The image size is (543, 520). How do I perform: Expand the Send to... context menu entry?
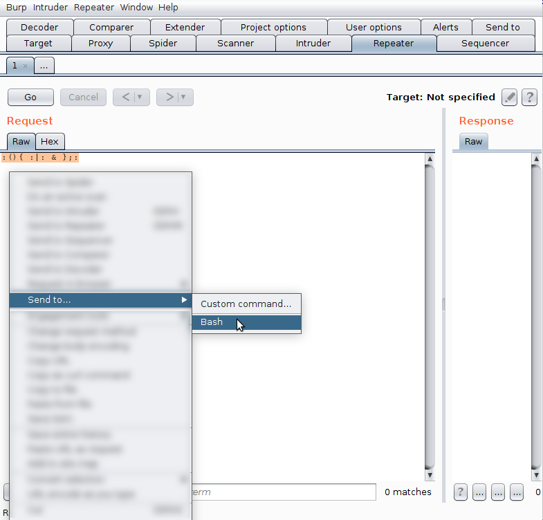[100, 300]
